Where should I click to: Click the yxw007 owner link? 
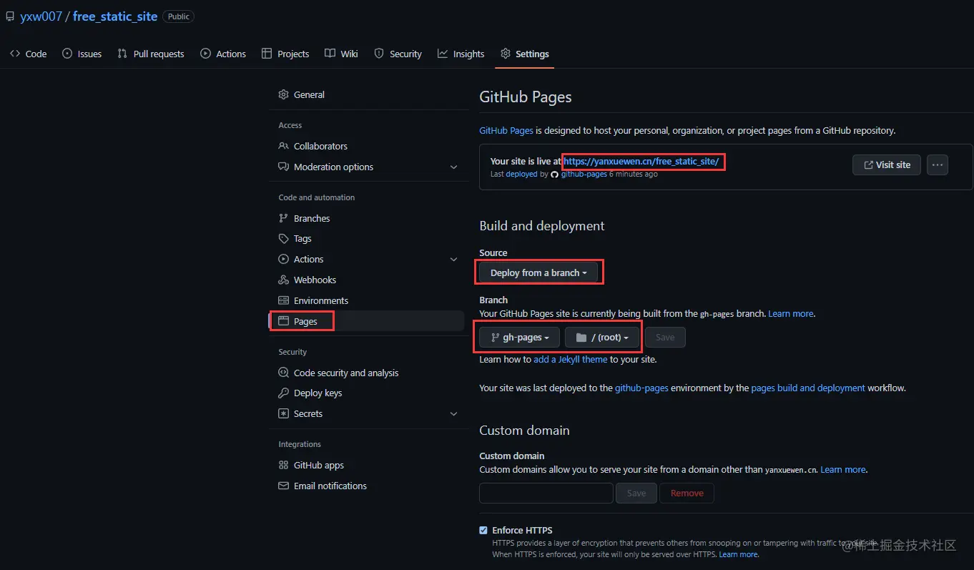[x=41, y=16]
